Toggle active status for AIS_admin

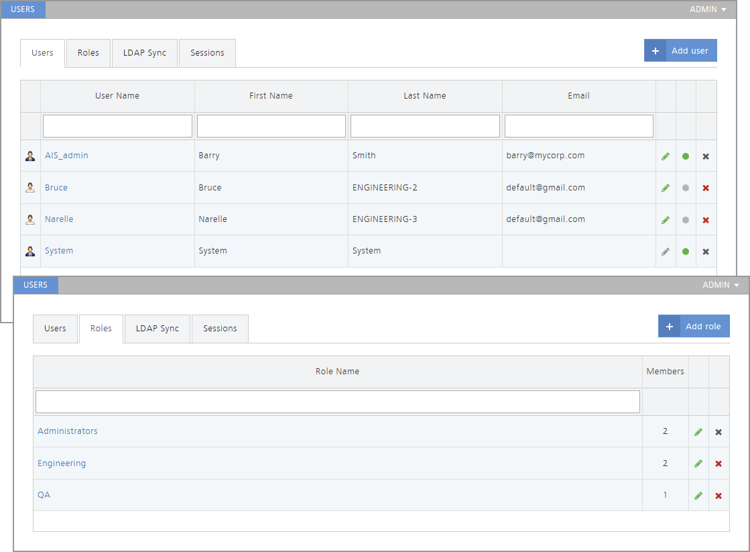(x=686, y=156)
